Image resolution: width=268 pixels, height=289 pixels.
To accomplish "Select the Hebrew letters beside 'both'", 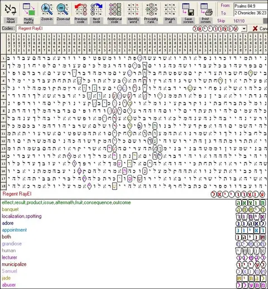I will 251,237.
